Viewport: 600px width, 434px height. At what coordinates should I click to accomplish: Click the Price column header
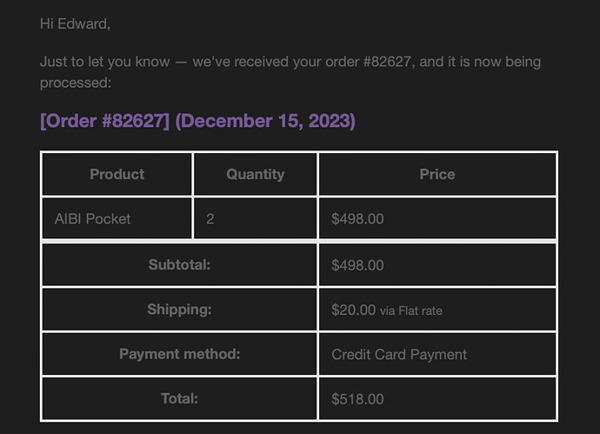click(x=437, y=174)
